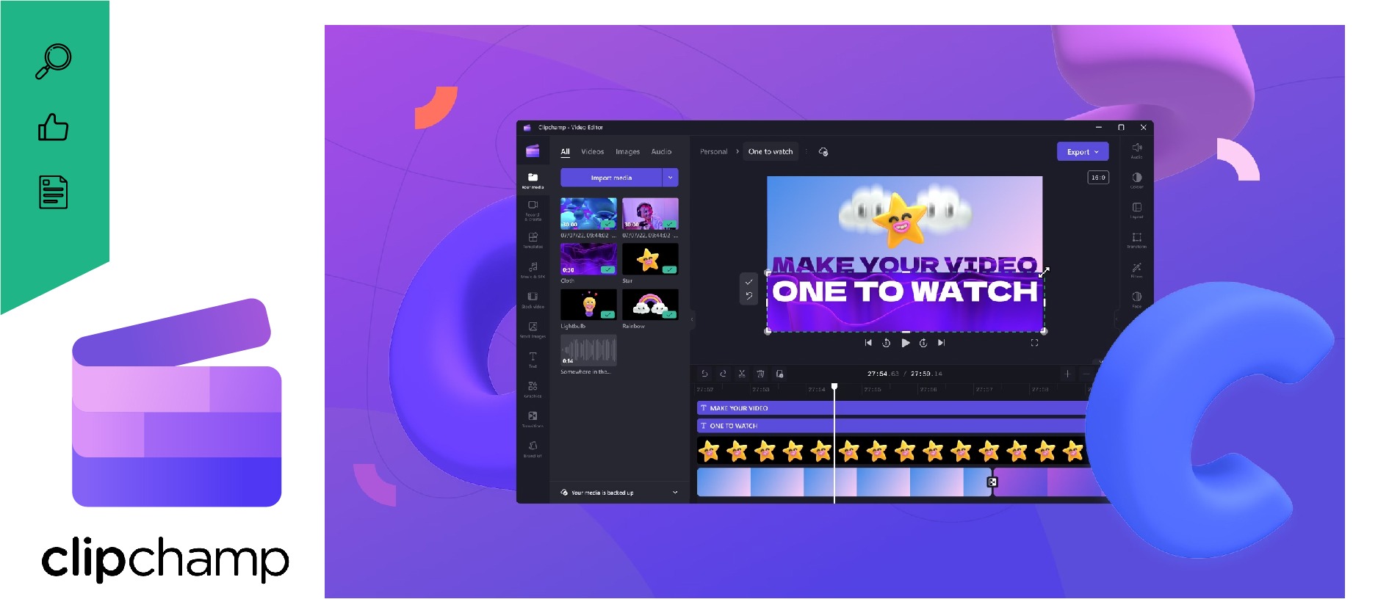
Task: Click the document icon on banner
Action: pyautogui.click(x=53, y=192)
